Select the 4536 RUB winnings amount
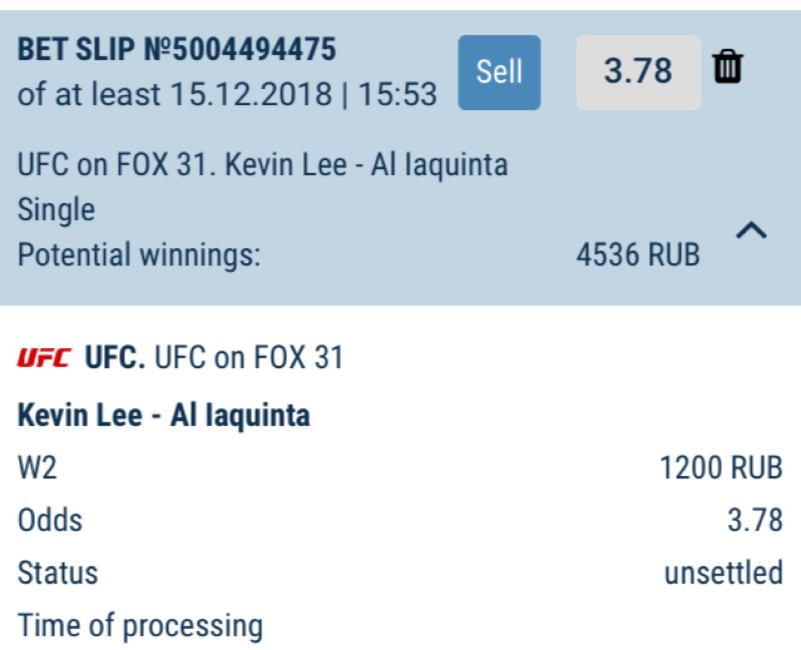 pyautogui.click(x=637, y=255)
